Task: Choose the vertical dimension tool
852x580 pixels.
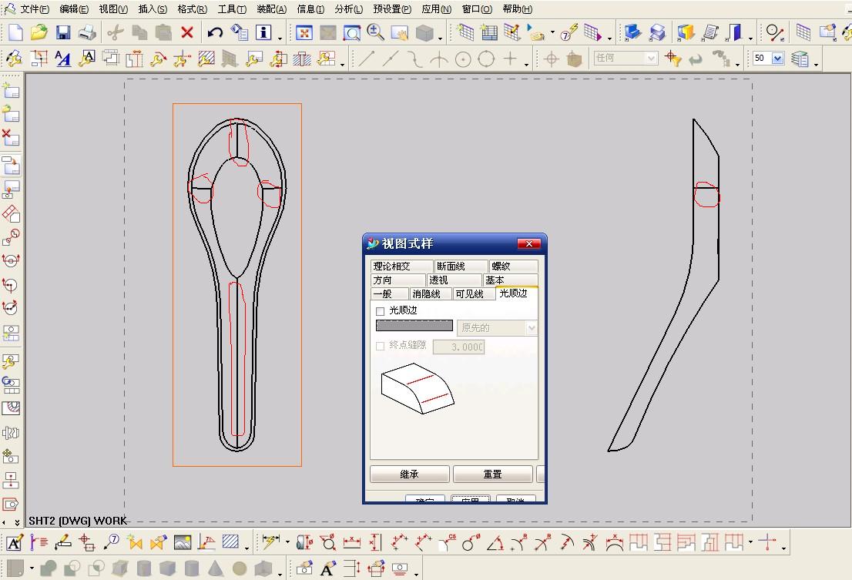Action: (376, 542)
